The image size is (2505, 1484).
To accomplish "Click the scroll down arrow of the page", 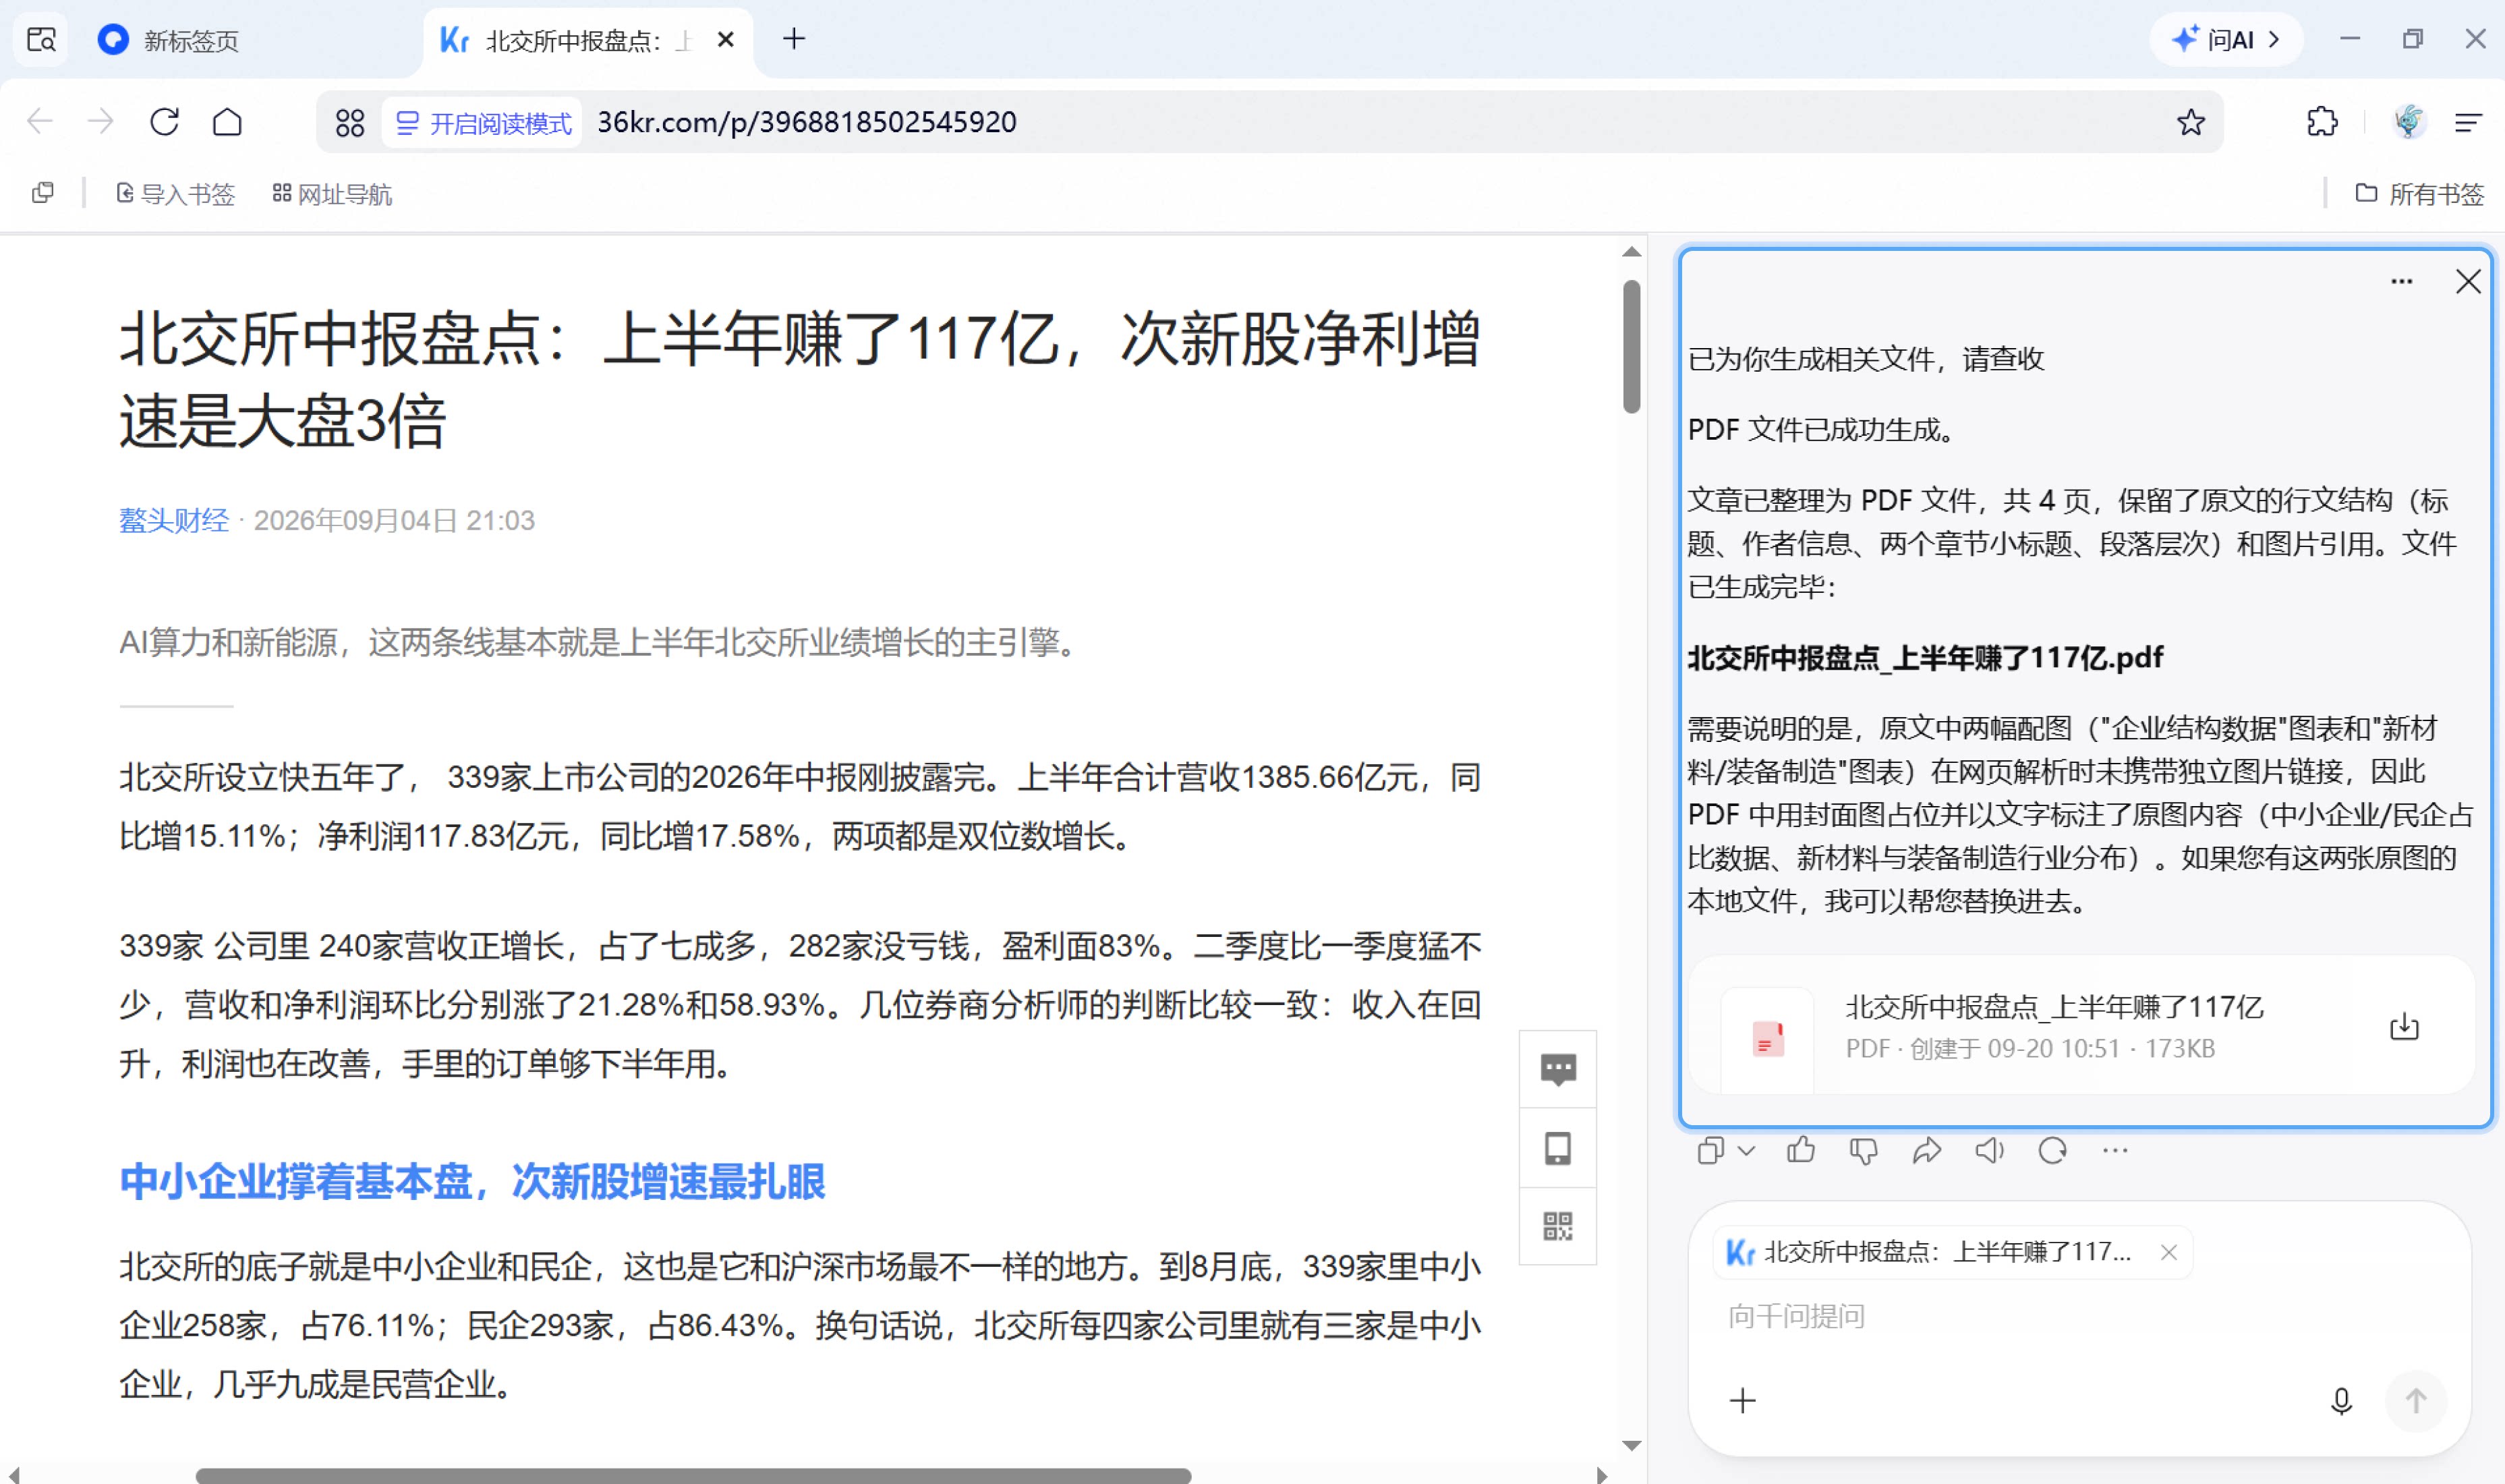I will click(x=1632, y=1445).
